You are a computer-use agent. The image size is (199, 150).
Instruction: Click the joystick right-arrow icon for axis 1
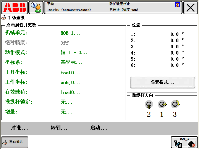(x=162, y=104)
